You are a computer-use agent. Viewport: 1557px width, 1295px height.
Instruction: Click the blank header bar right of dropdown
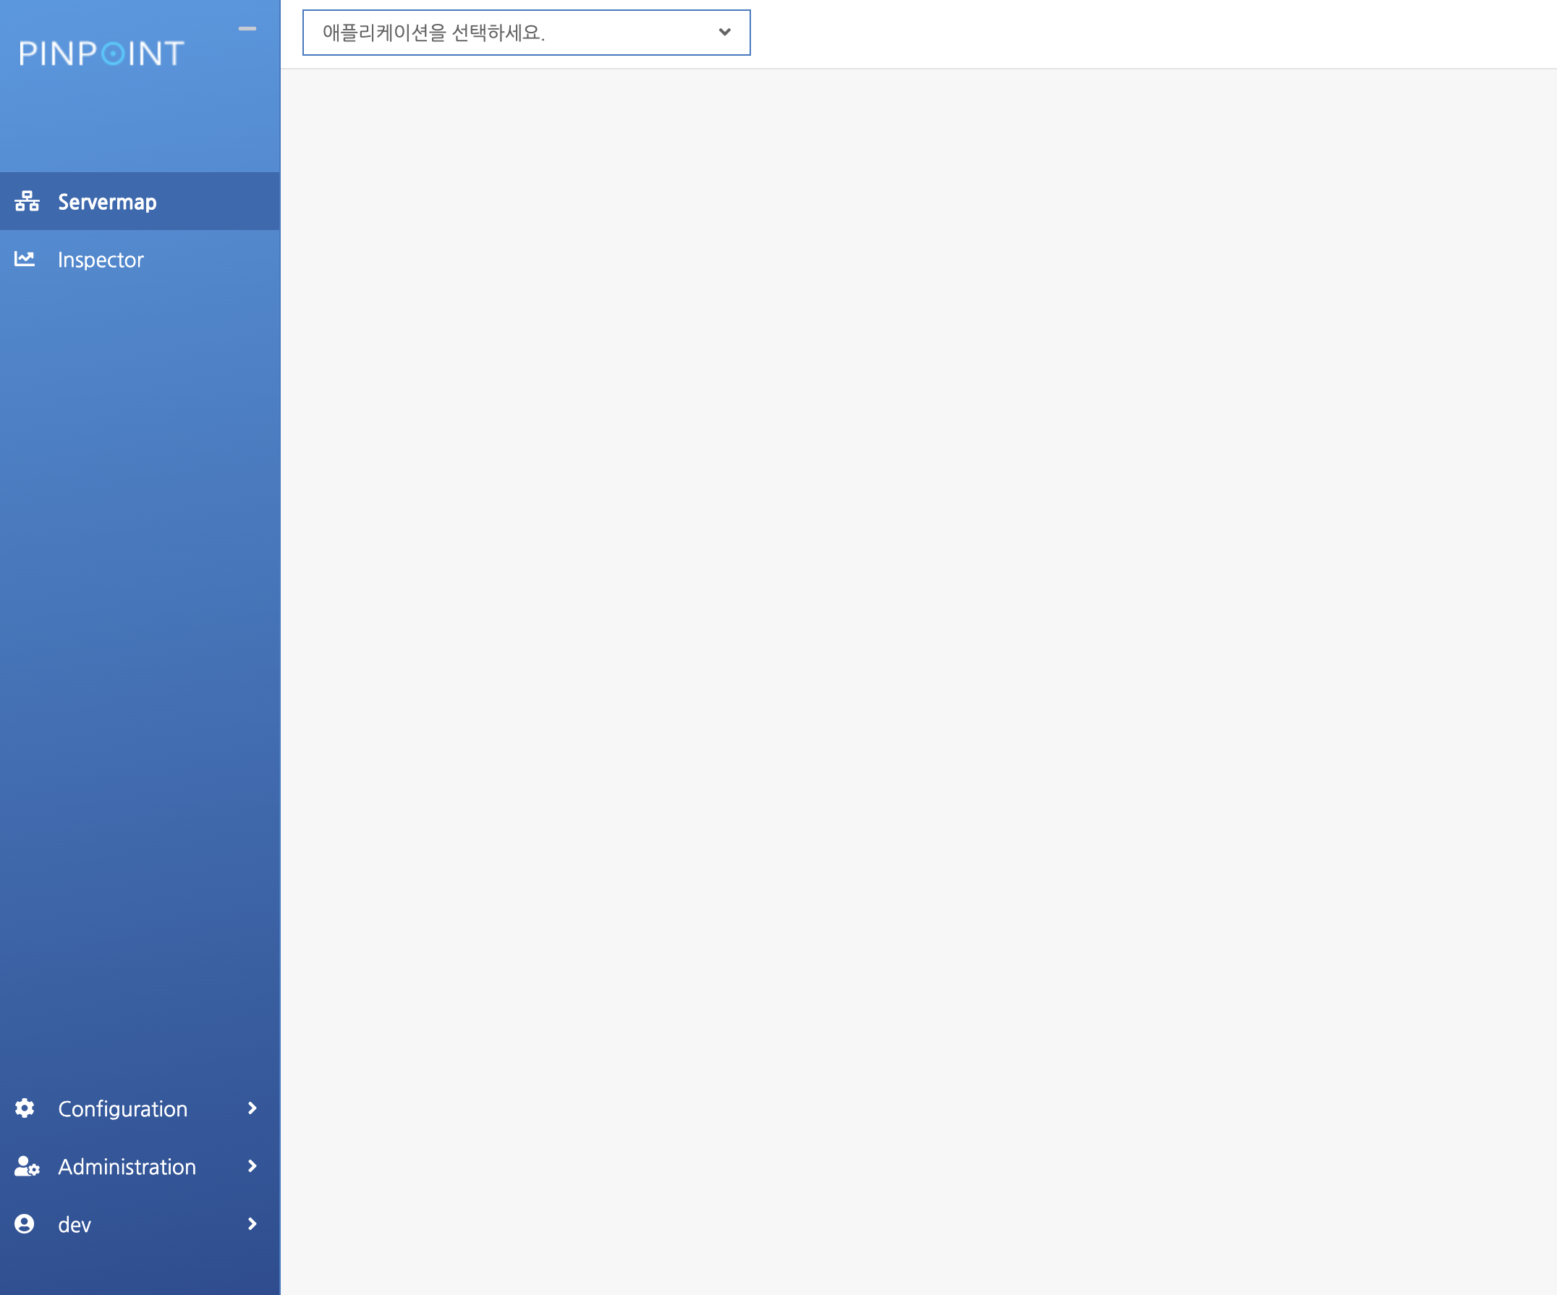pos(1149,33)
